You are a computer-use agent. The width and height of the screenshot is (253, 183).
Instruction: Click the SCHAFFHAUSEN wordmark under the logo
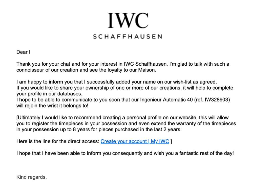pos(128,37)
